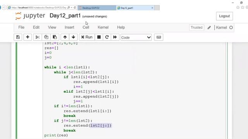248x139 pixels.
Task: Select the Day12_part1 browser tab
Action: 134,8
